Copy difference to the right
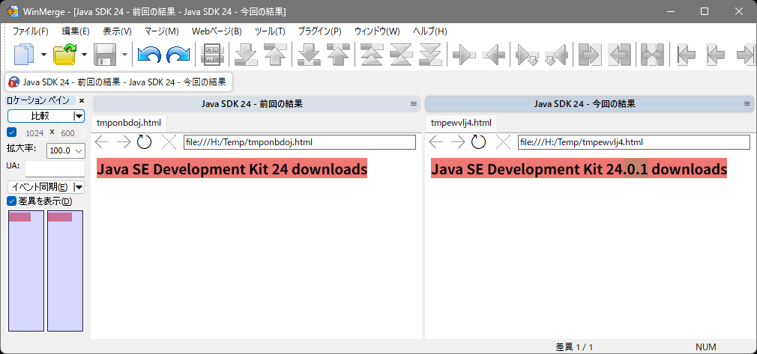The width and height of the screenshot is (757, 354). (x=464, y=55)
